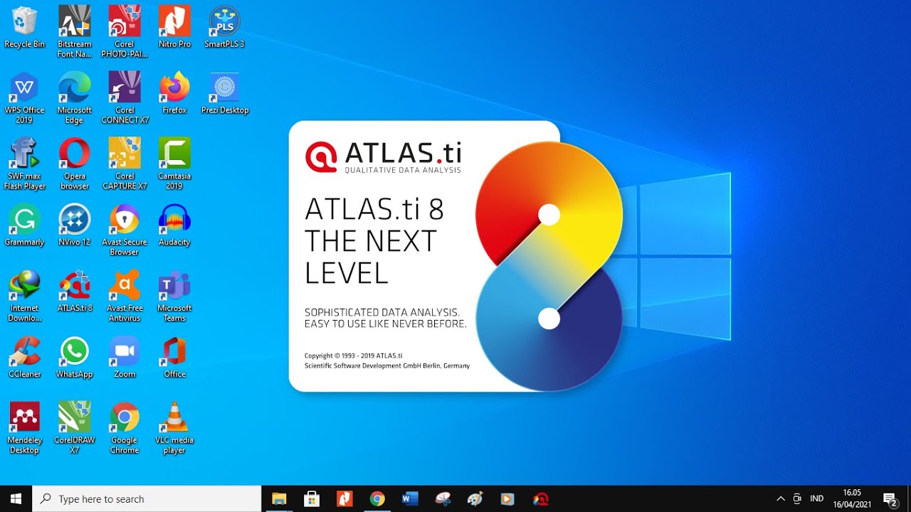
Task: Click the Microsoft Edge desktop shortcut
Action: click(x=75, y=98)
